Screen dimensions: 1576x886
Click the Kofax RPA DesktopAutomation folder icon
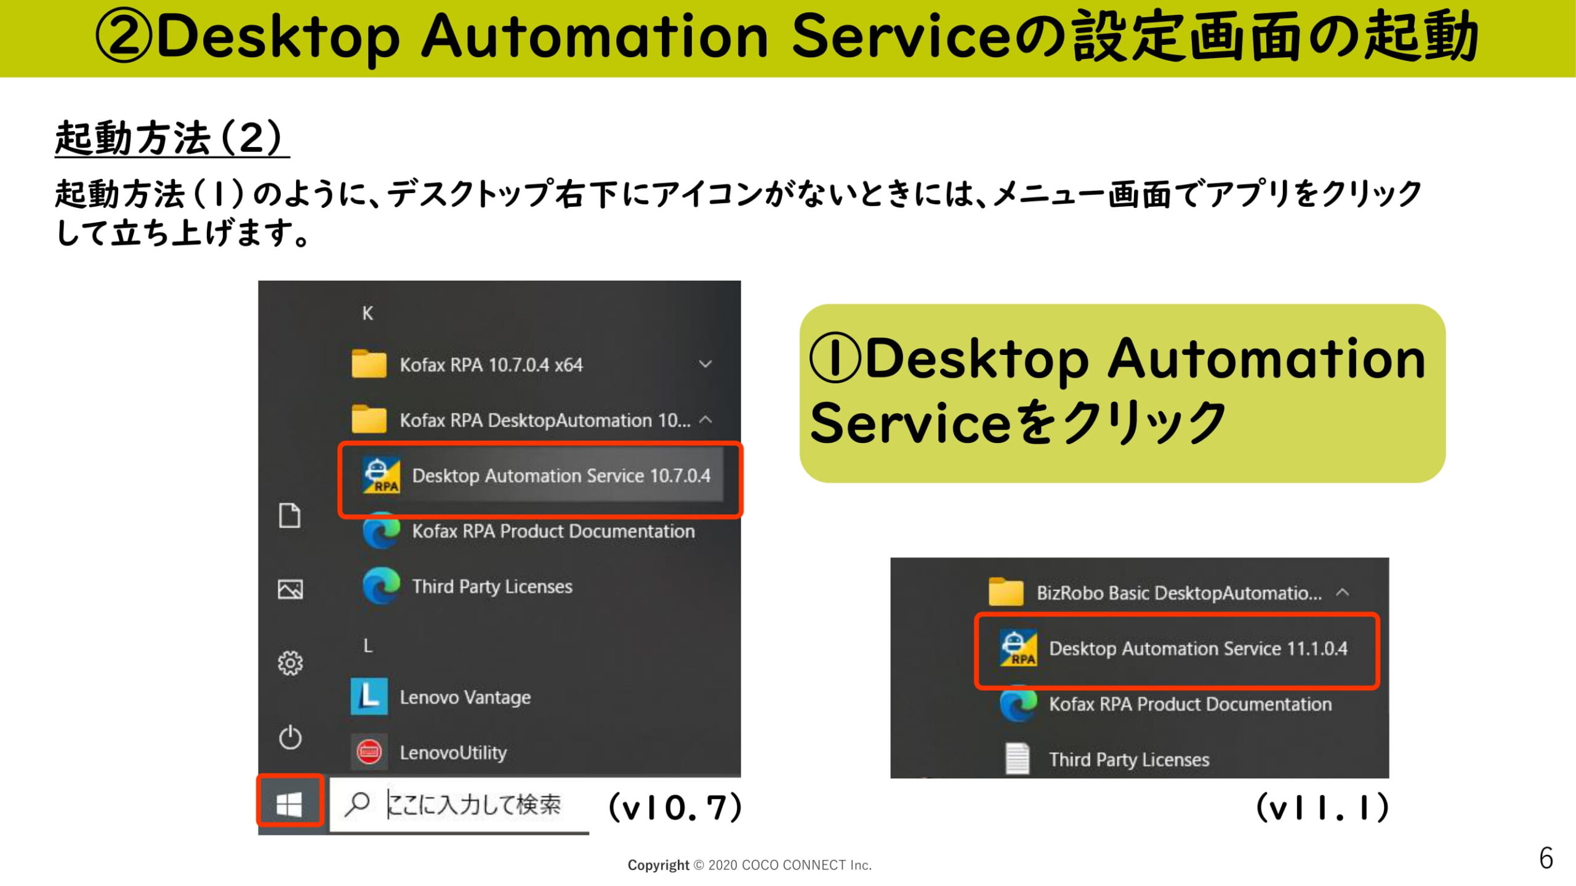(369, 419)
